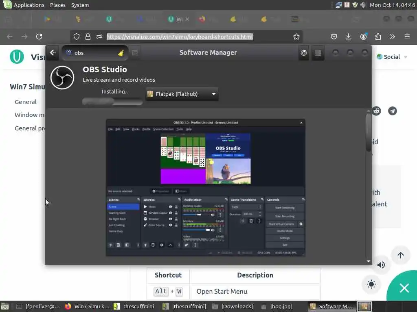The height and width of the screenshot is (312, 417).
Task: Show site security padlock info
Action: click(x=88, y=37)
